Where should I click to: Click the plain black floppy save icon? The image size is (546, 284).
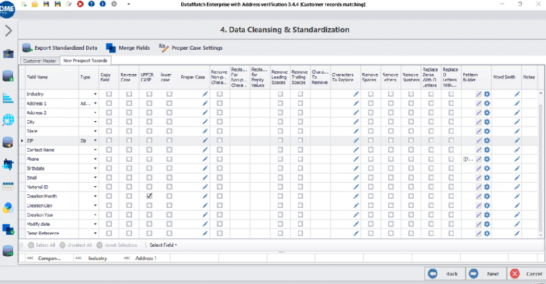point(46,4)
